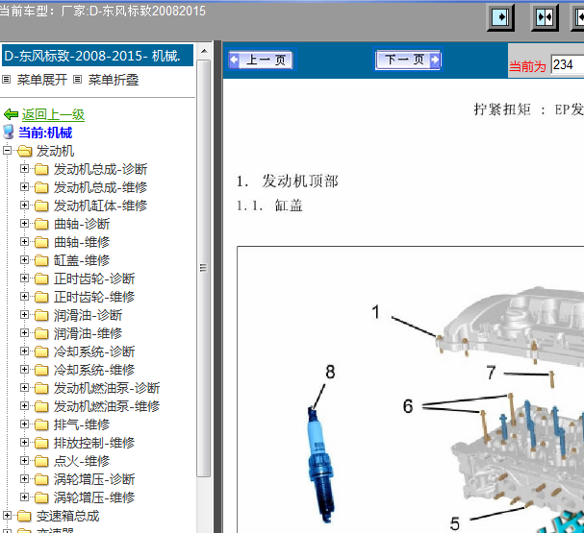Click folder icon for 润滑油-诊断
Image resolution: width=584 pixels, height=533 pixels.
pos(41,316)
